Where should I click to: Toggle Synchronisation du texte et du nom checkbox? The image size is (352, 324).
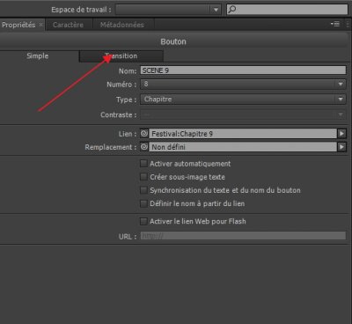(143, 190)
